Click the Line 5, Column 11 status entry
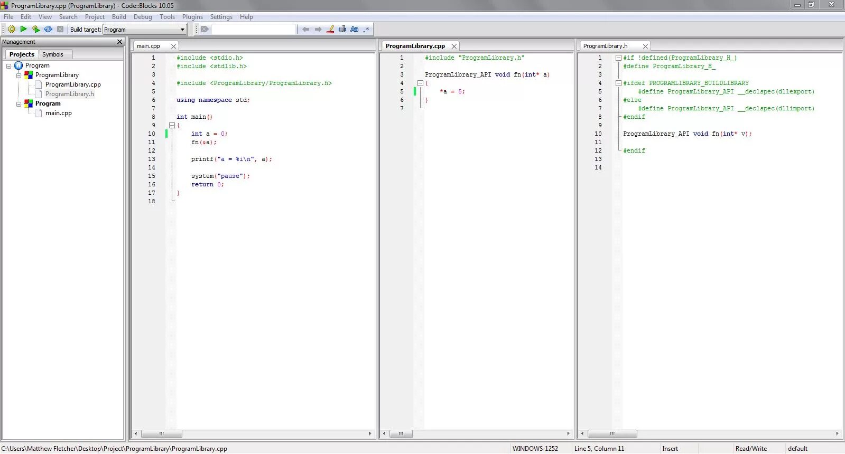The width and height of the screenshot is (845, 454). tap(599, 449)
